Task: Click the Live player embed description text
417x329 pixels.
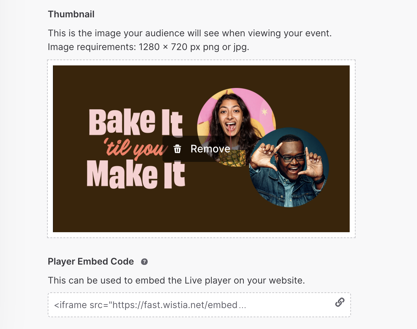Action: coord(176,281)
